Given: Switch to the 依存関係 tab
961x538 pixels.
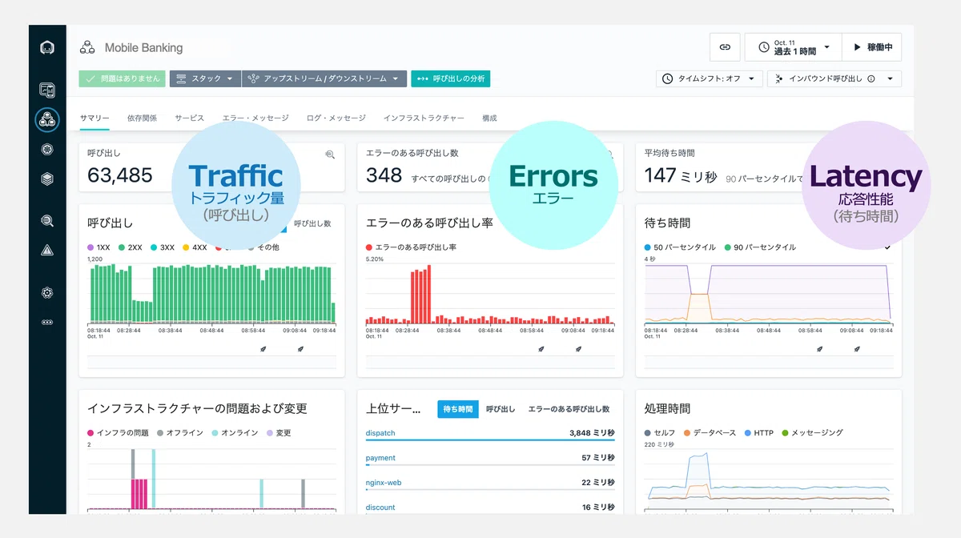Looking at the screenshot, I should point(142,118).
